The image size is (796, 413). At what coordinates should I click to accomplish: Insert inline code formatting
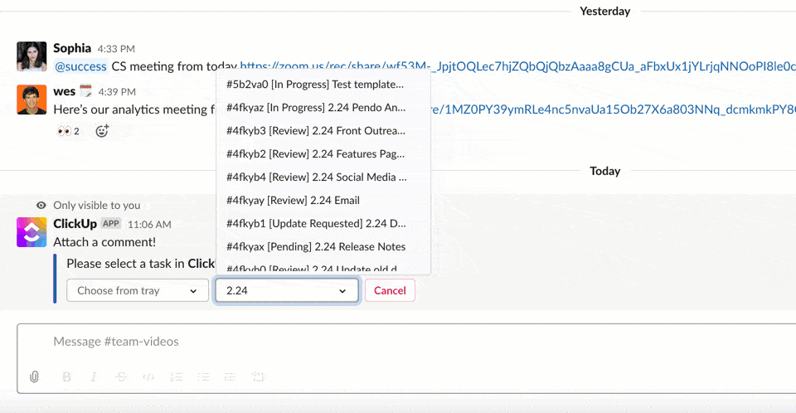(x=148, y=377)
